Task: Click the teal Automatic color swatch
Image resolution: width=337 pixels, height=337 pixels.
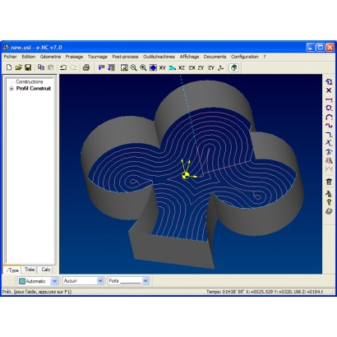Action: pos(22,281)
